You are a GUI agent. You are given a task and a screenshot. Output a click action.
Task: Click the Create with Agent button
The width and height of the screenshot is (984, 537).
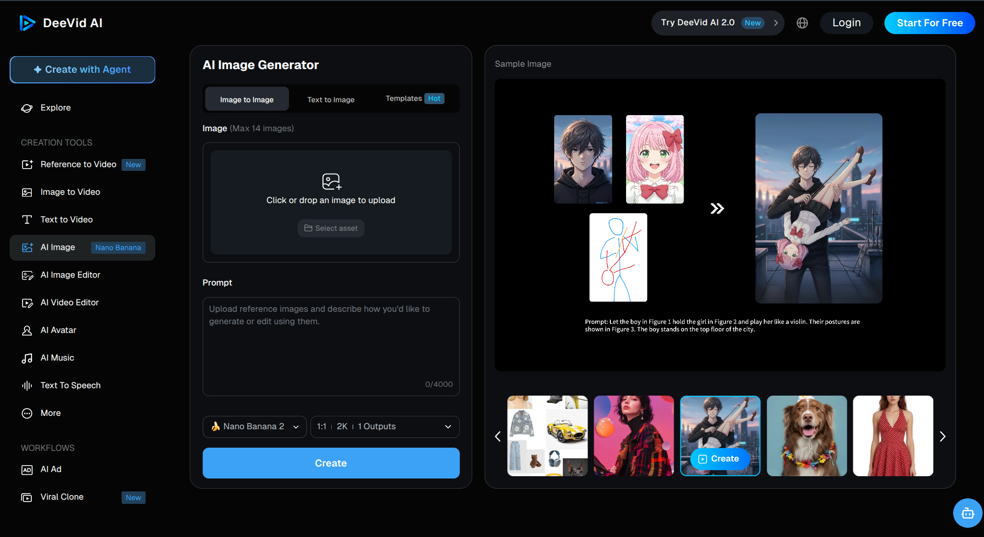coord(82,70)
